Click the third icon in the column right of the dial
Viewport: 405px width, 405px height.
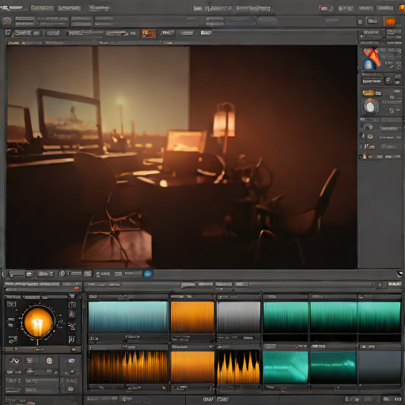[x=72, y=327]
